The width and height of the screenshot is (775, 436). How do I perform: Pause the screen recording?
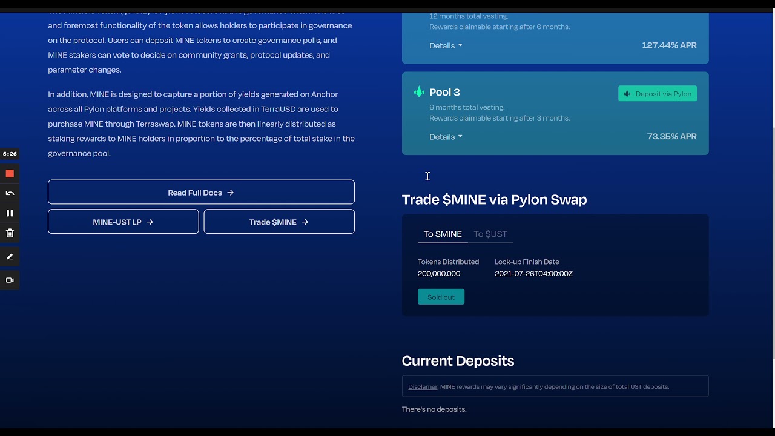click(x=10, y=213)
